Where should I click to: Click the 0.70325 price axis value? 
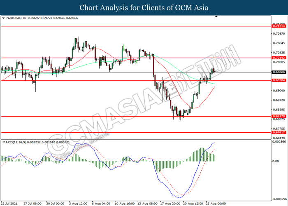tap(279, 53)
